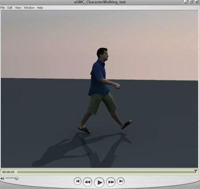Click the volume slider knob
This screenshot has width=200, height=189.
(x=17, y=178)
